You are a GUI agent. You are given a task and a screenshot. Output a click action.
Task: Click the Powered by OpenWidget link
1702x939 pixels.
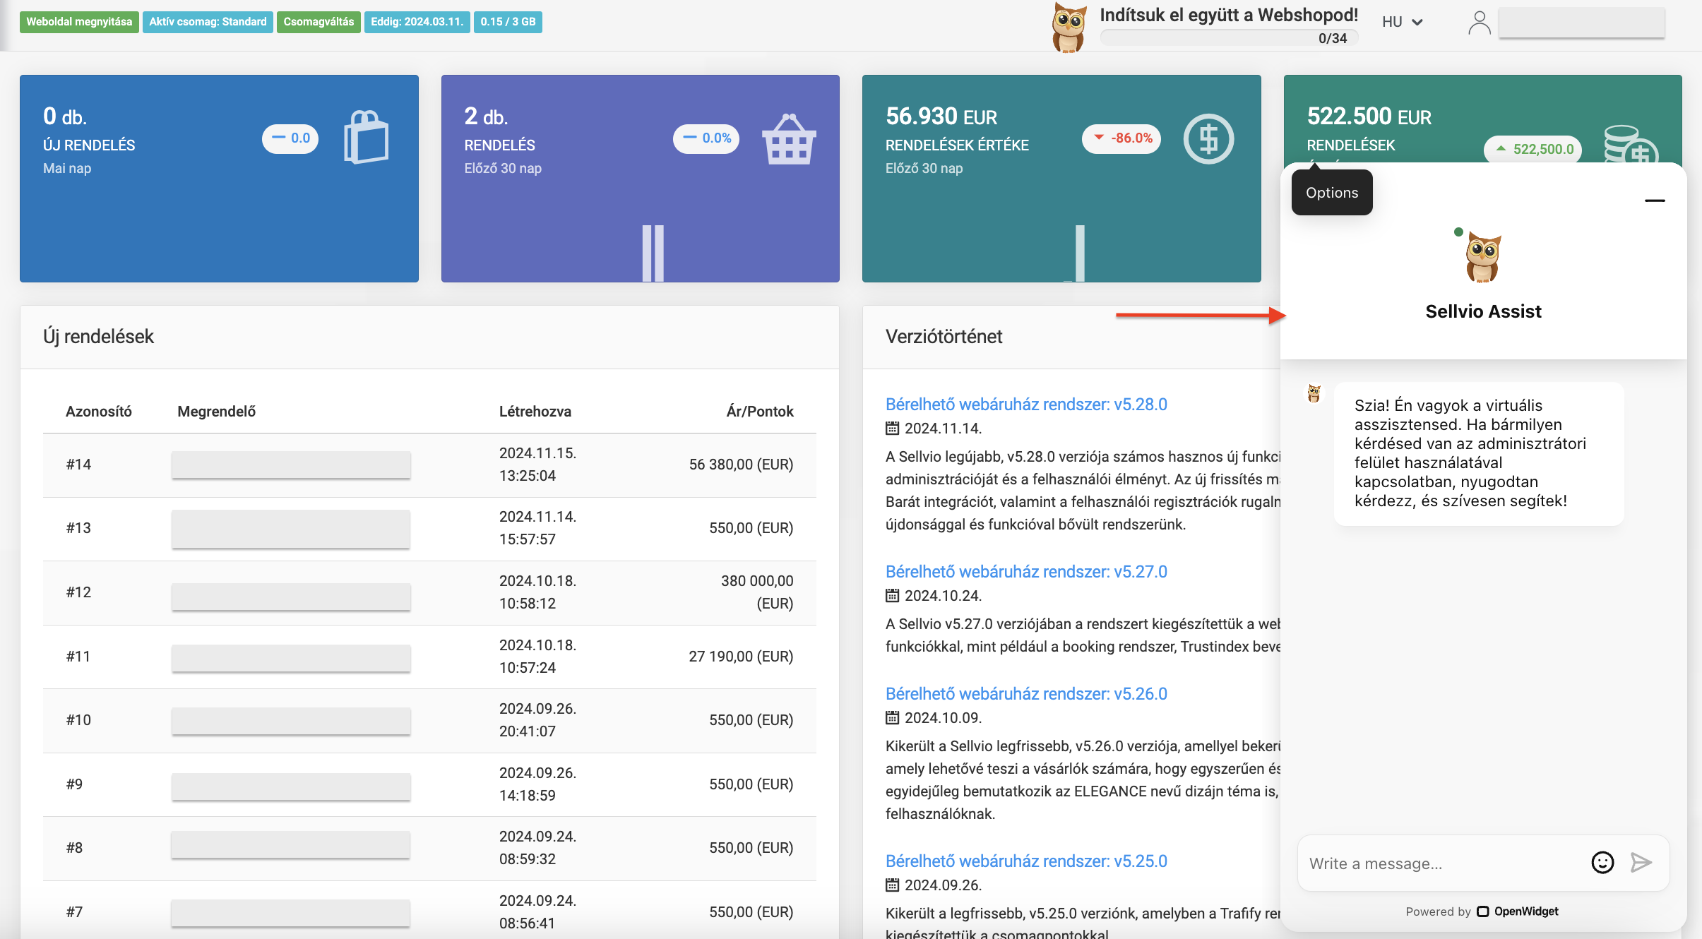pyautogui.click(x=1481, y=911)
